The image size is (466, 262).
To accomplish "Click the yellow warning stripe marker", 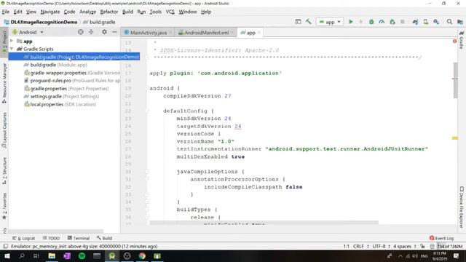I will (454, 138).
